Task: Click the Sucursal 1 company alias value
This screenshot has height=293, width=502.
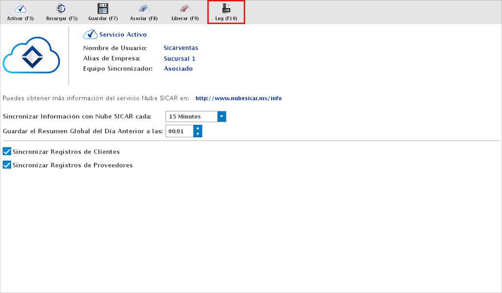Action: (179, 59)
